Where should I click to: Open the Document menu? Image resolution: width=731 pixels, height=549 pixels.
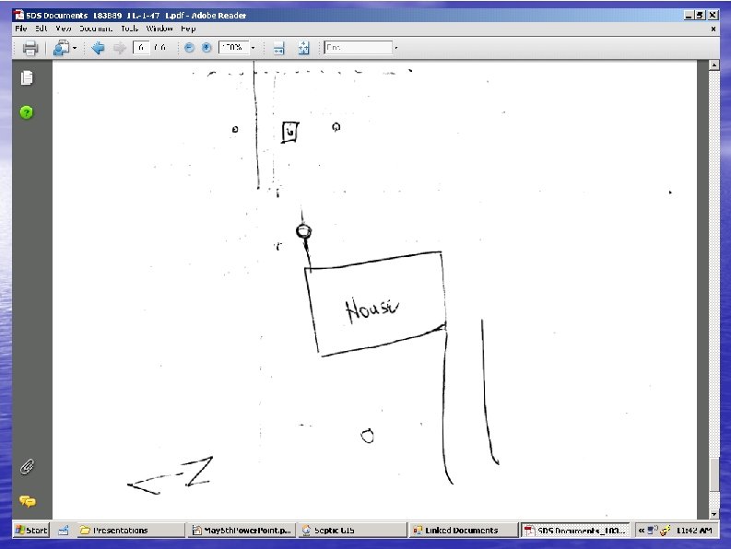96,29
